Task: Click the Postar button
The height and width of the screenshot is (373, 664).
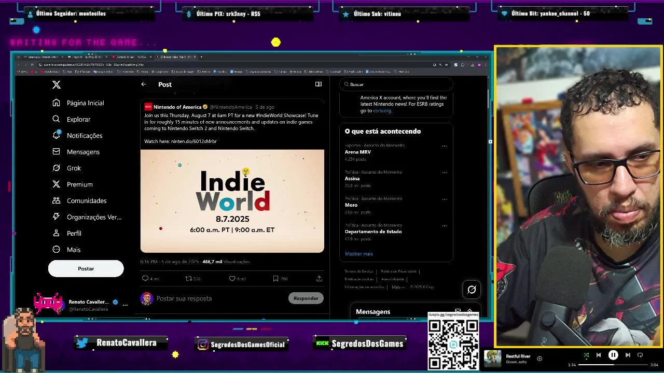Action: [86, 268]
